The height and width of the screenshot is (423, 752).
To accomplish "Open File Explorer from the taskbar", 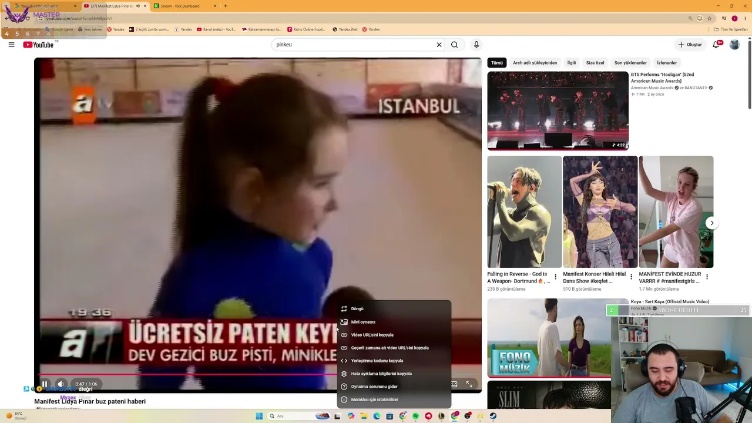I will (364, 416).
